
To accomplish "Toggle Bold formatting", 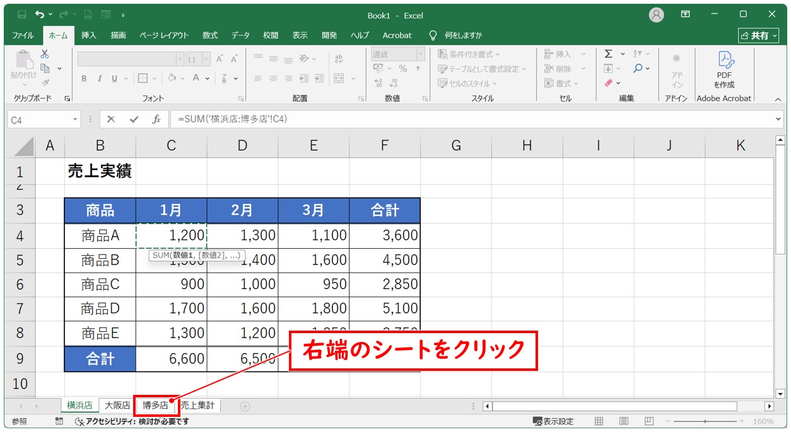I will click(x=84, y=79).
